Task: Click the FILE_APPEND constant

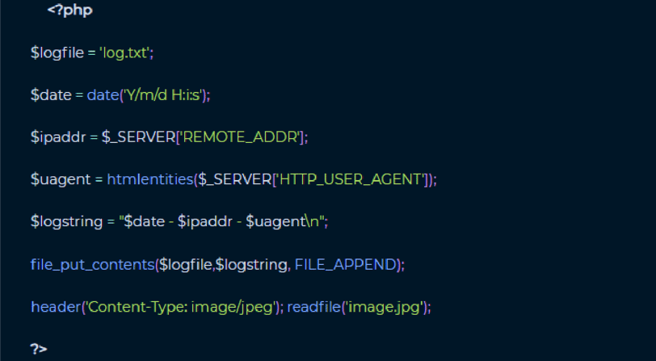Action: pyautogui.click(x=346, y=264)
